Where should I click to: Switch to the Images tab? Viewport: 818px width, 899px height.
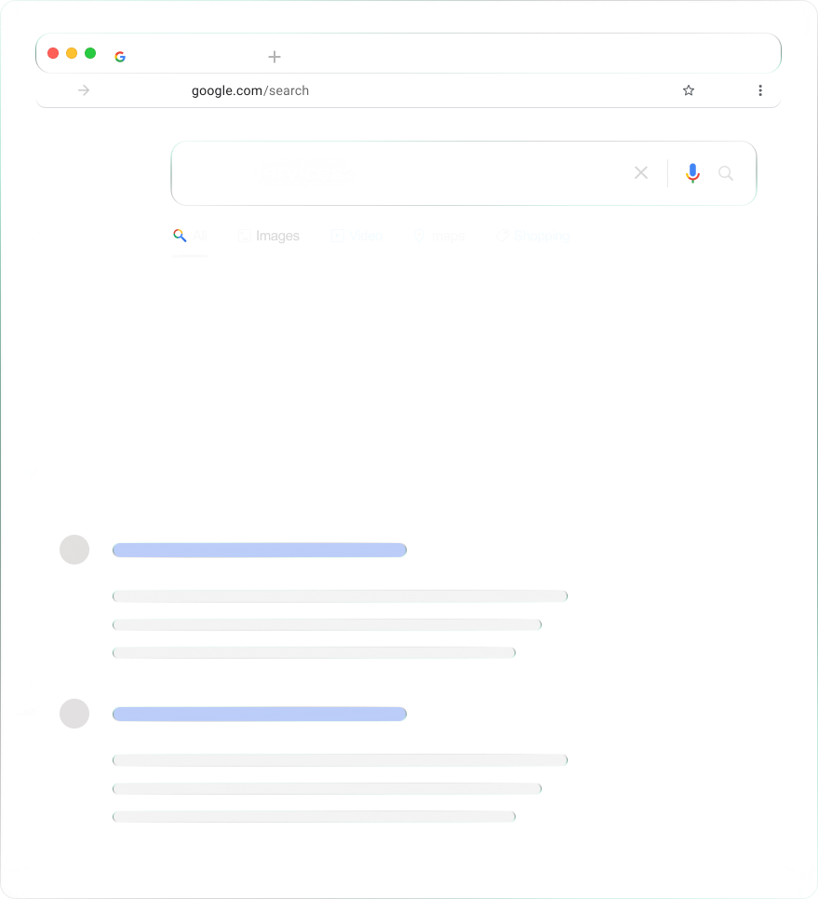pos(269,236)
